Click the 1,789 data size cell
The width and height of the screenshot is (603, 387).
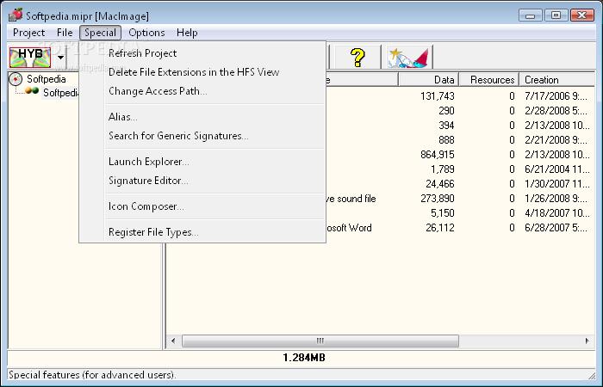click(x=442, y=169)
